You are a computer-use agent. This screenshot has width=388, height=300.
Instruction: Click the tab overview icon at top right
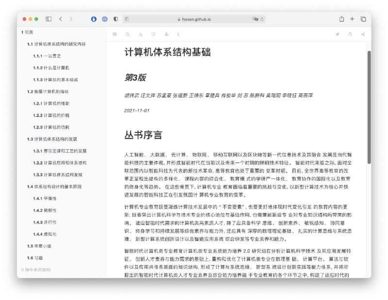click(x=363, y=18)
